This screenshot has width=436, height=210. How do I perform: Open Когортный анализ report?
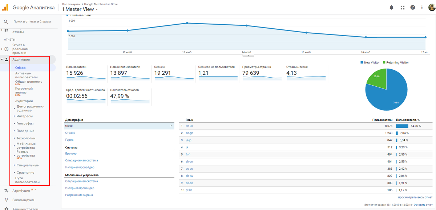(x=24, y=90)
